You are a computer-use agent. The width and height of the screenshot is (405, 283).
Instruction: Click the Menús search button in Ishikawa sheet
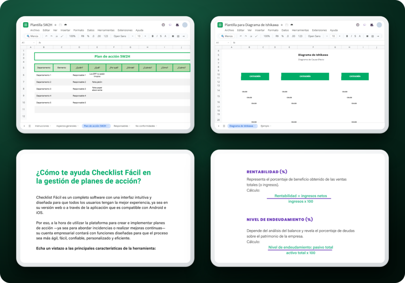pos(227,36)
